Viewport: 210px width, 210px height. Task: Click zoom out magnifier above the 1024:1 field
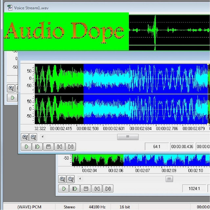coord(71,179)
